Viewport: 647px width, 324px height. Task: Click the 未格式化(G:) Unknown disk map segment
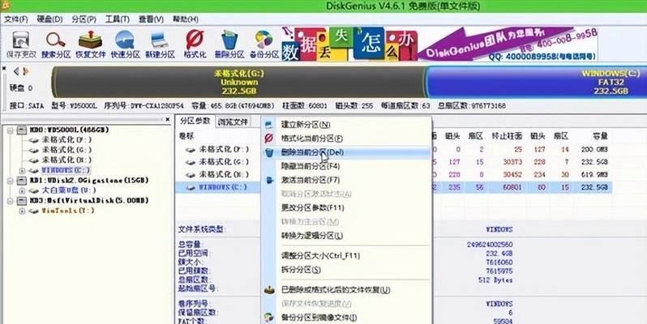[x=238, y=82]
